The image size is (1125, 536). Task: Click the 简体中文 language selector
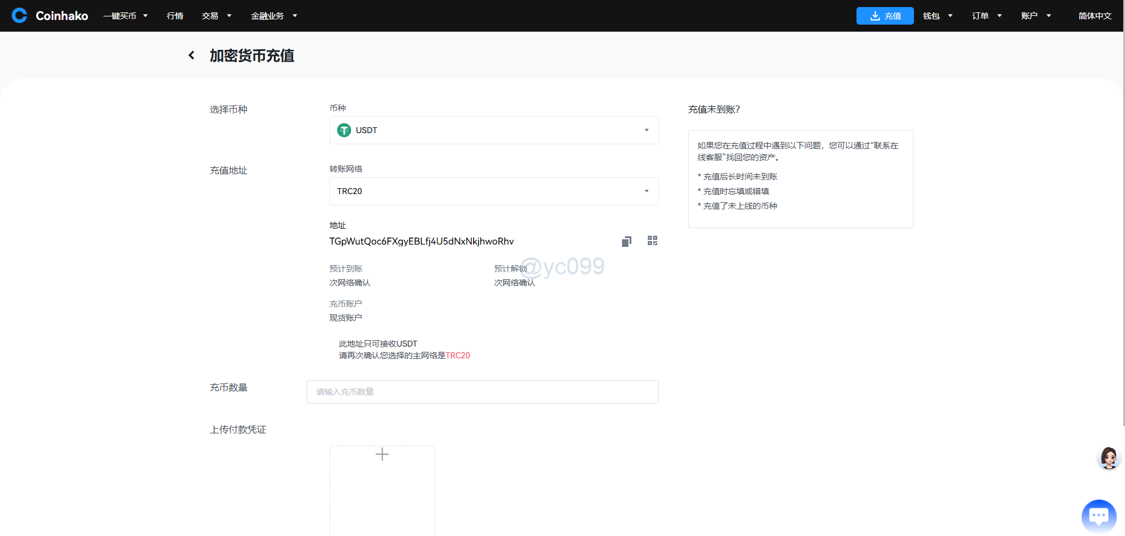(1095, 16)
